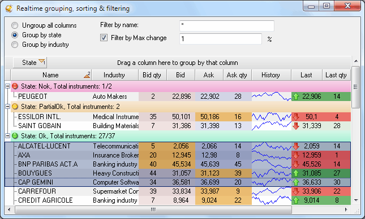Image resolution: width=365 pixels, height=219 pixels.
Task: Click the green Ok state indicator icon
Action: pyautogui.click(x=15, y=136)
